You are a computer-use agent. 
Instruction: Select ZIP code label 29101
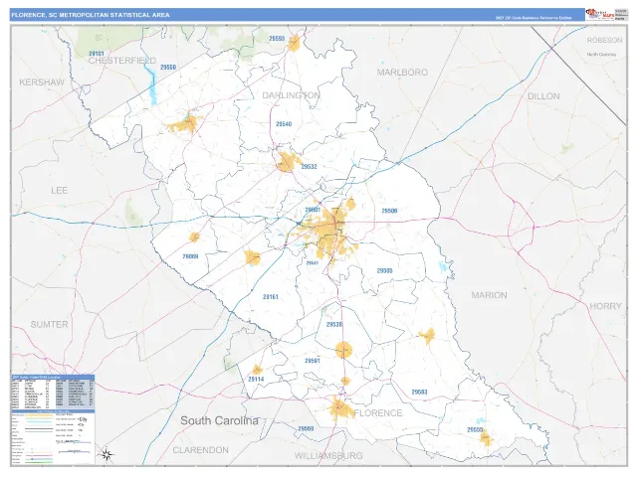[97, 54]
